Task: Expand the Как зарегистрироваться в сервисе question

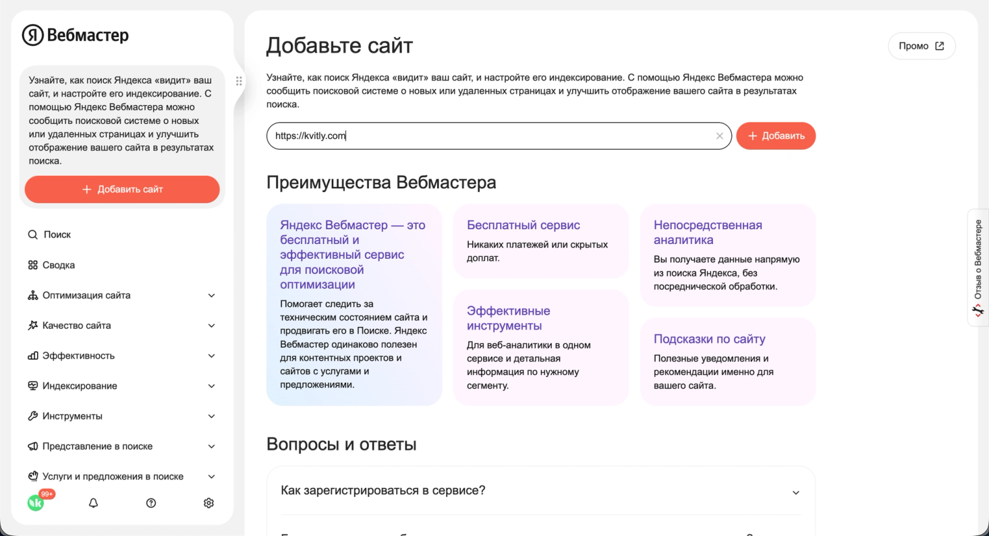Action: point(541,491)
